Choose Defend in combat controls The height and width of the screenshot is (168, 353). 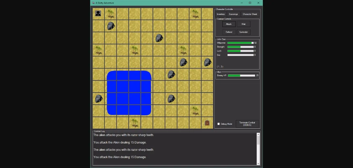pos(229,32)
